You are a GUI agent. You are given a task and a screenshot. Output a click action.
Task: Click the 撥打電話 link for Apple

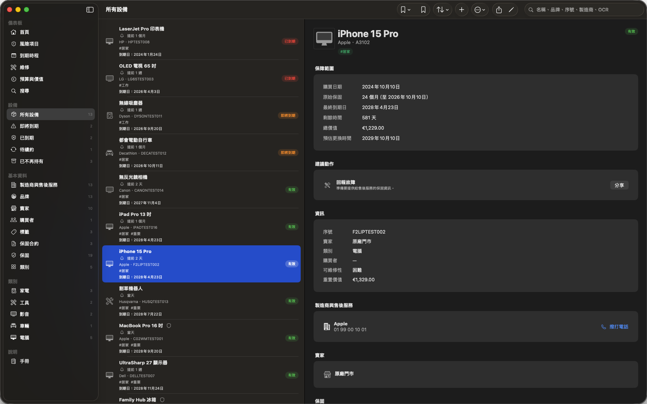(615, 327)
